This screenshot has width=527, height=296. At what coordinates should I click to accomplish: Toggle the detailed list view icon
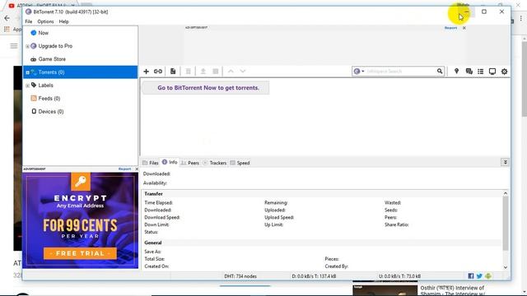pos(481,72)
